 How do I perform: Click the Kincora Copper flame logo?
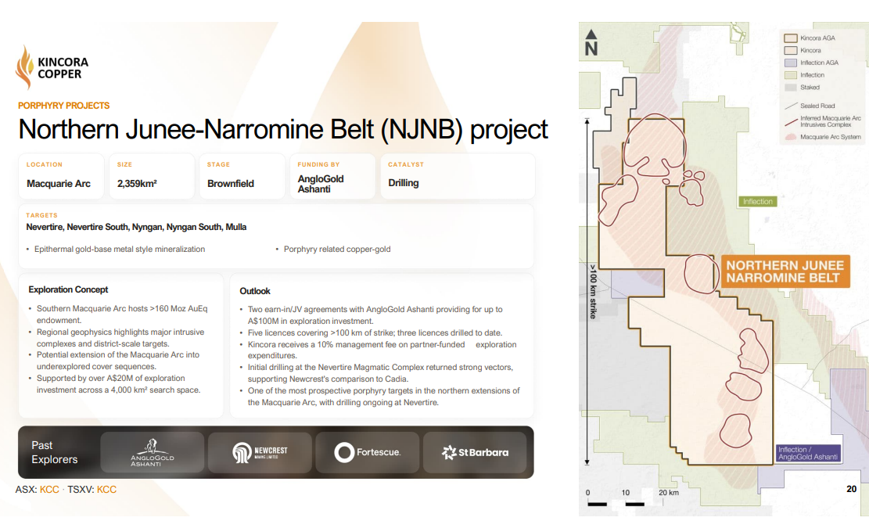pos(23,67)
